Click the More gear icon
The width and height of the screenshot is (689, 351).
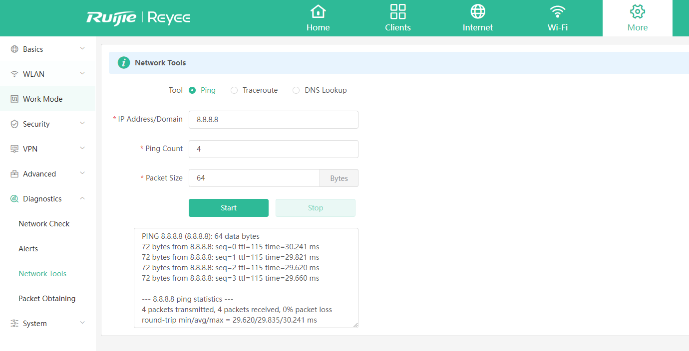(638, 11)
